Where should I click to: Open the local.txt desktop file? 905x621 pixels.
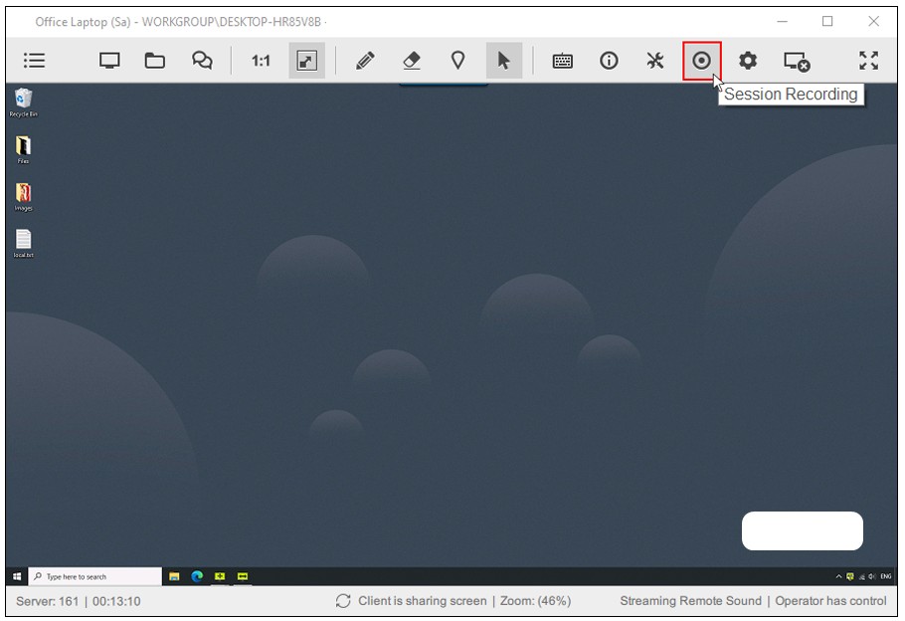(22, 241)
